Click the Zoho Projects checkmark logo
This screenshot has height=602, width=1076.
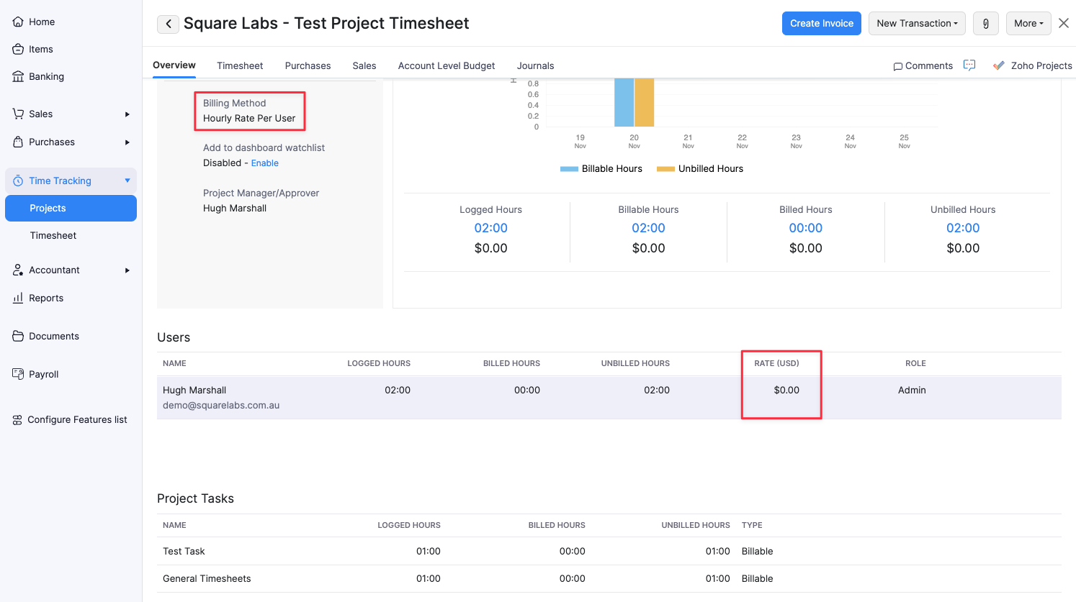click(x=998, y=65)
